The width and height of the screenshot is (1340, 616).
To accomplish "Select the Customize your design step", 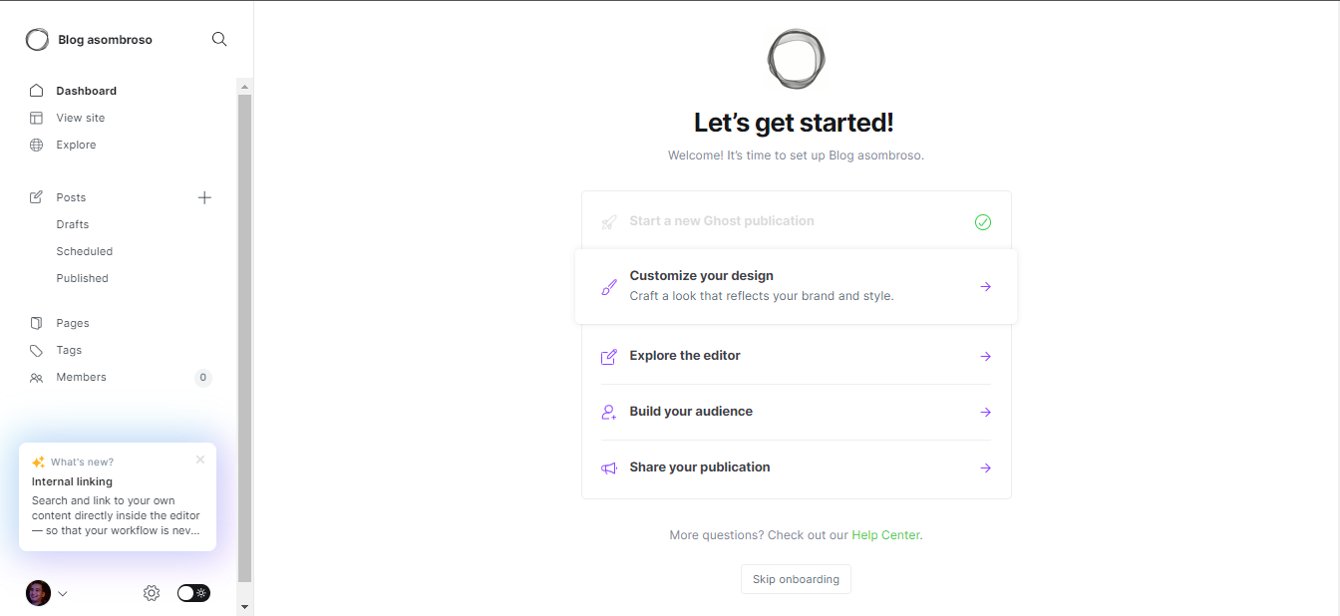I will tap(797, 286).
